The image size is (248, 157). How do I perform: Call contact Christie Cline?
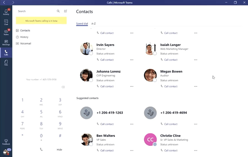[x=169, y=150]
